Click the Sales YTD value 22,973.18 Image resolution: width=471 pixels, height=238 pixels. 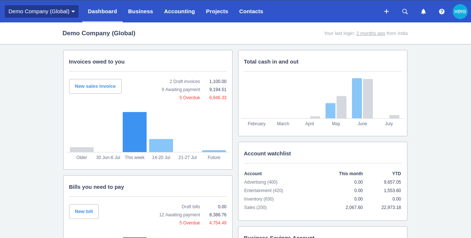tap(391, 208)
